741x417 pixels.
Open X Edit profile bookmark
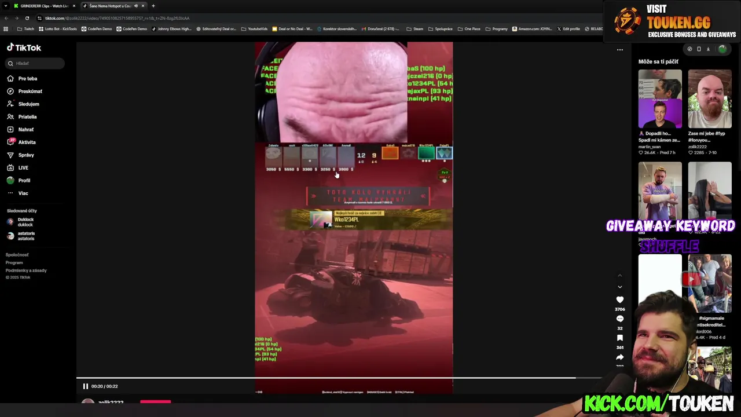568,29
